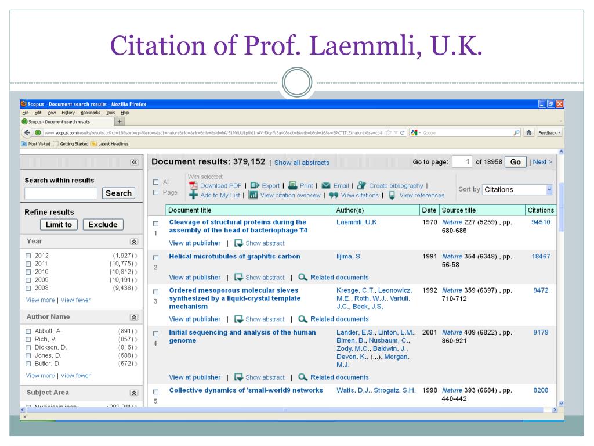This screenshot has width=594, height=446.
Task: Click the Limit to button
Action: [59, 225]
